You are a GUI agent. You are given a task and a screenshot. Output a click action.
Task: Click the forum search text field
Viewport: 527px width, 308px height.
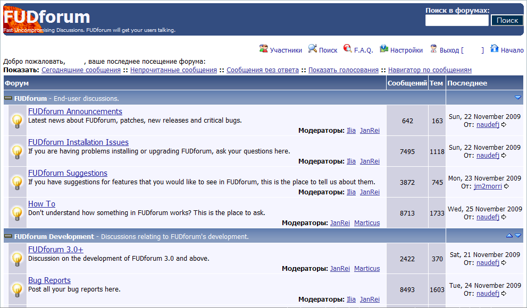pos(457,21)
